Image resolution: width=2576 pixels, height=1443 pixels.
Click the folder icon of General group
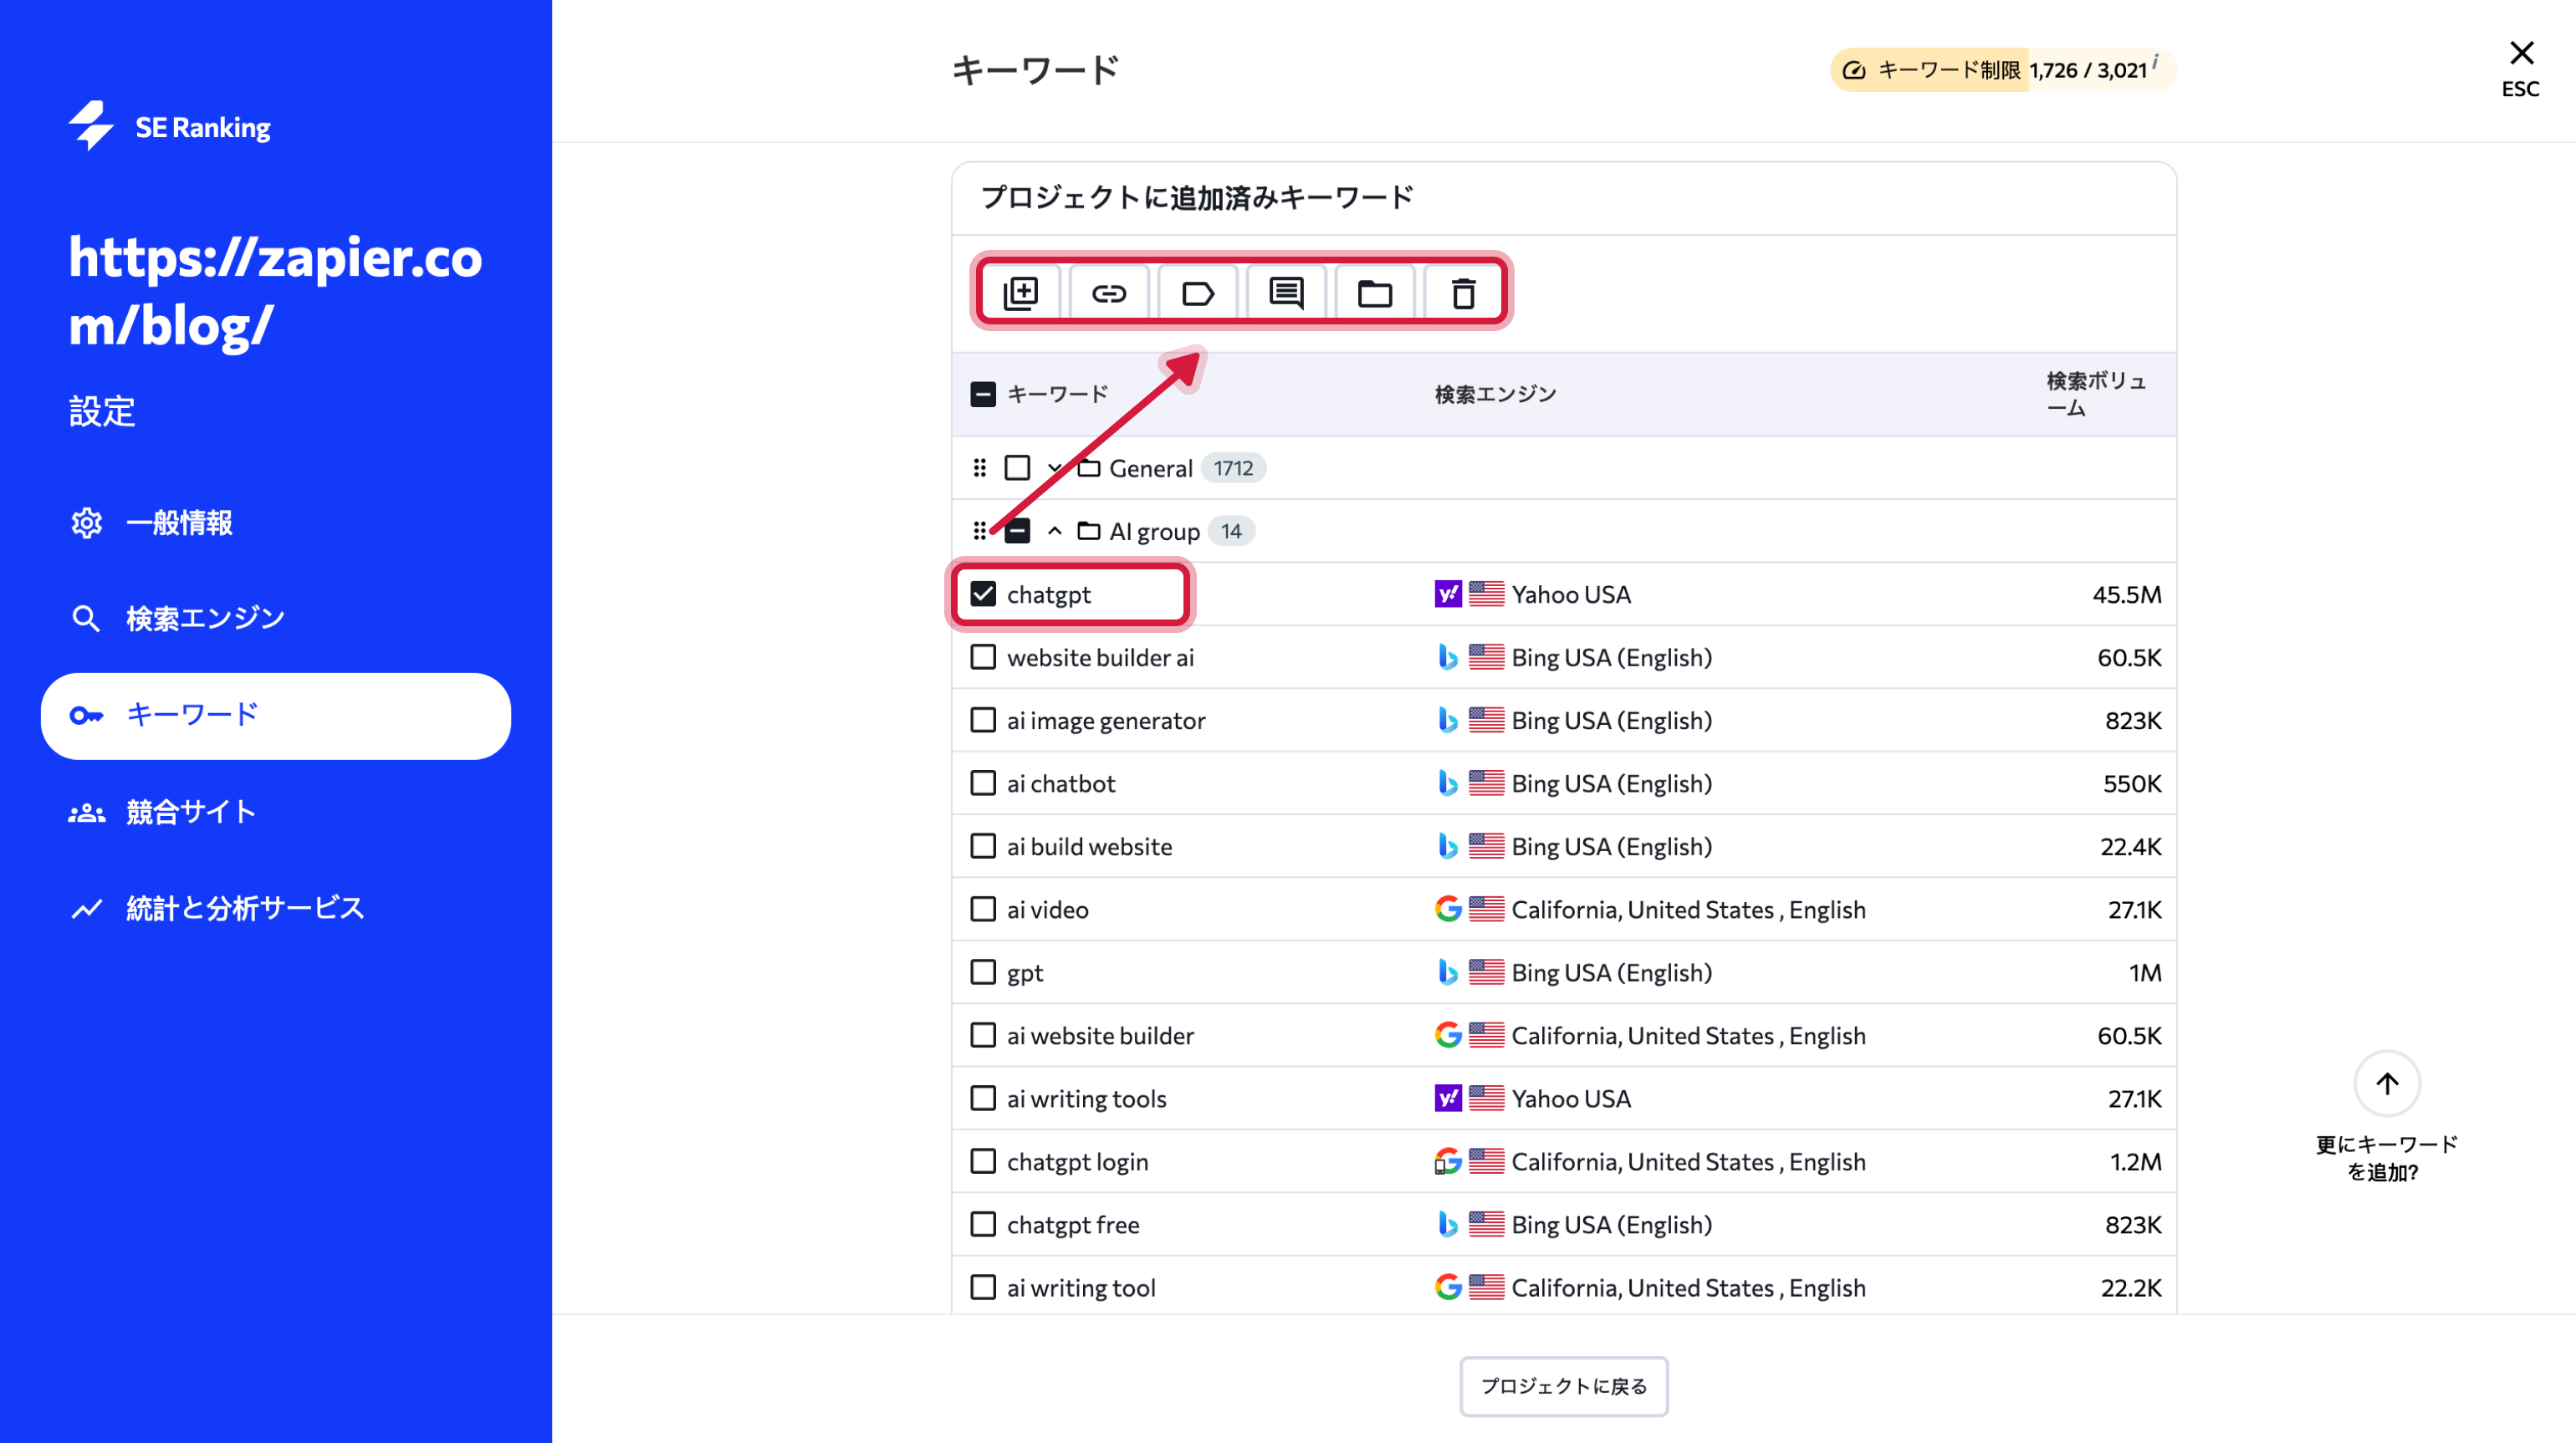tap(1089, 467)
